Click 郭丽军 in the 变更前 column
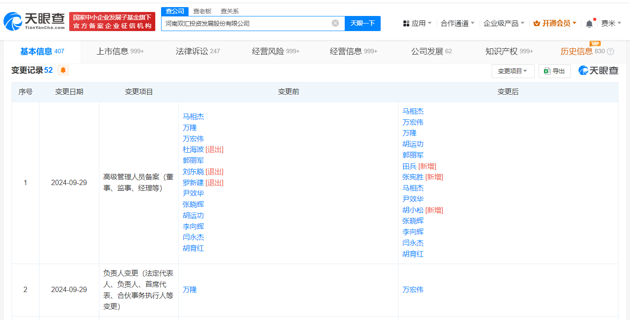Viewport: 630px width, 320px height. coord(193,161)
